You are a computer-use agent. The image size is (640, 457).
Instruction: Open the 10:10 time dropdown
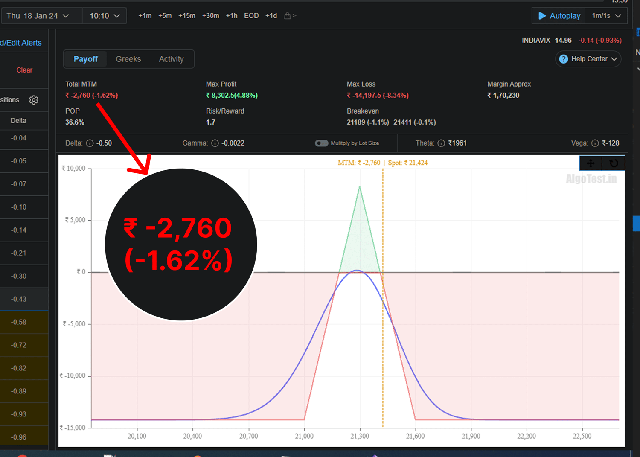pyautogui.click(x=105, y=16)
